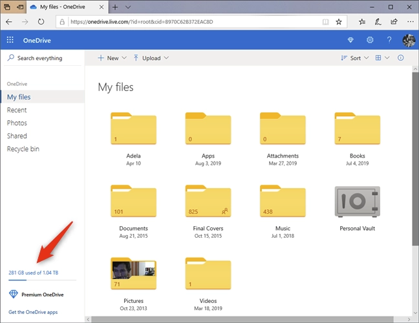The image size is (419, 323).
Task: Open the account profile picture
Action: pyautogui.click(x=409, y=40)
